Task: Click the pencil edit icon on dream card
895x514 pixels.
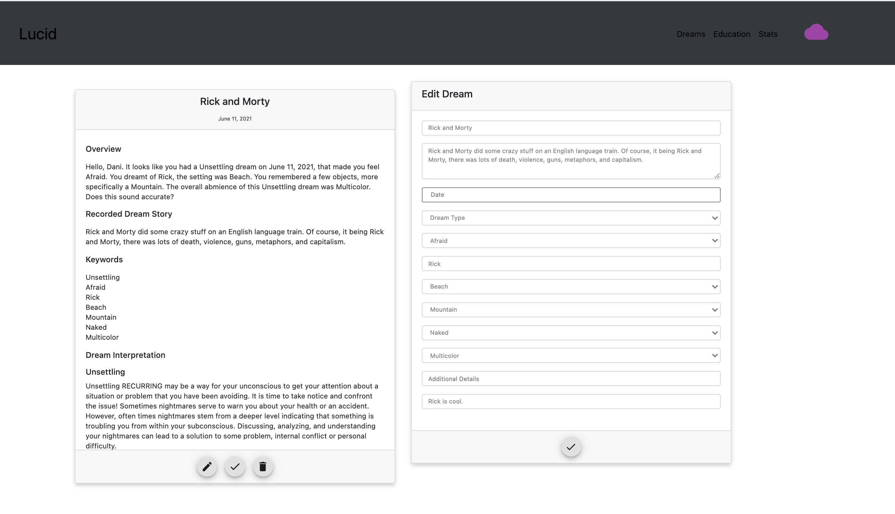Action: coord(207,467)
